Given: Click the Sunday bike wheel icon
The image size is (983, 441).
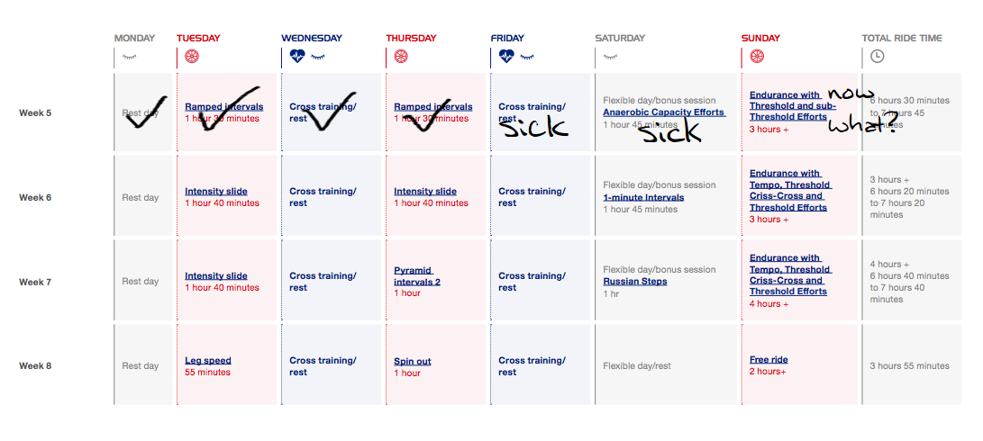Looking at the screenshot, I should click(x=757, y=56).
